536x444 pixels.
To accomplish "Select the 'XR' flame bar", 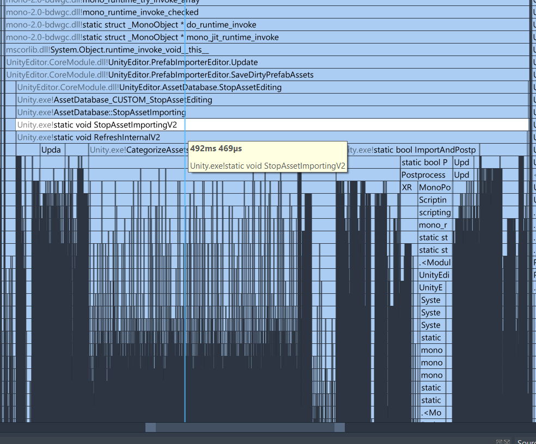I will 409,188.
